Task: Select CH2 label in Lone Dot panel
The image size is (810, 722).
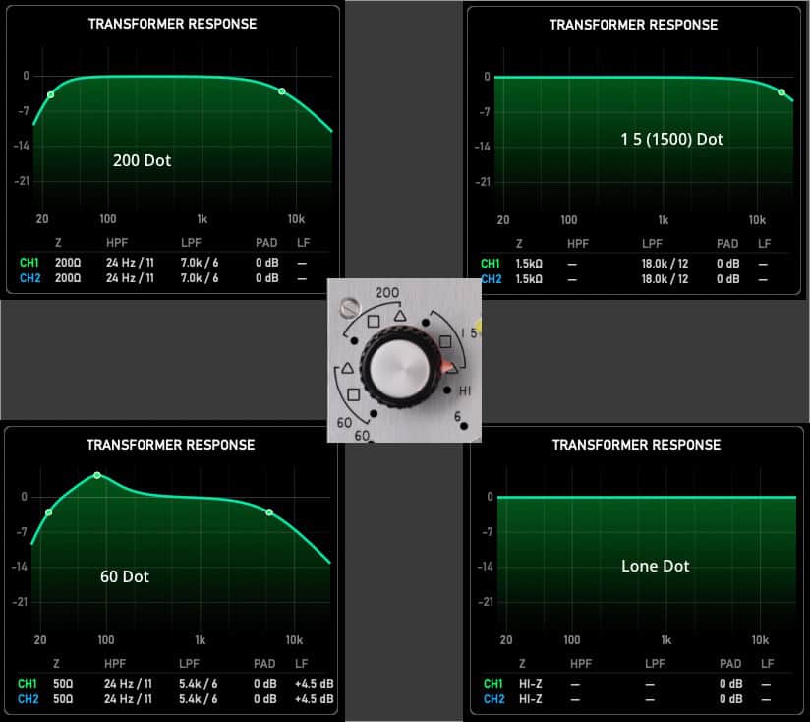Action: [493, 699]
